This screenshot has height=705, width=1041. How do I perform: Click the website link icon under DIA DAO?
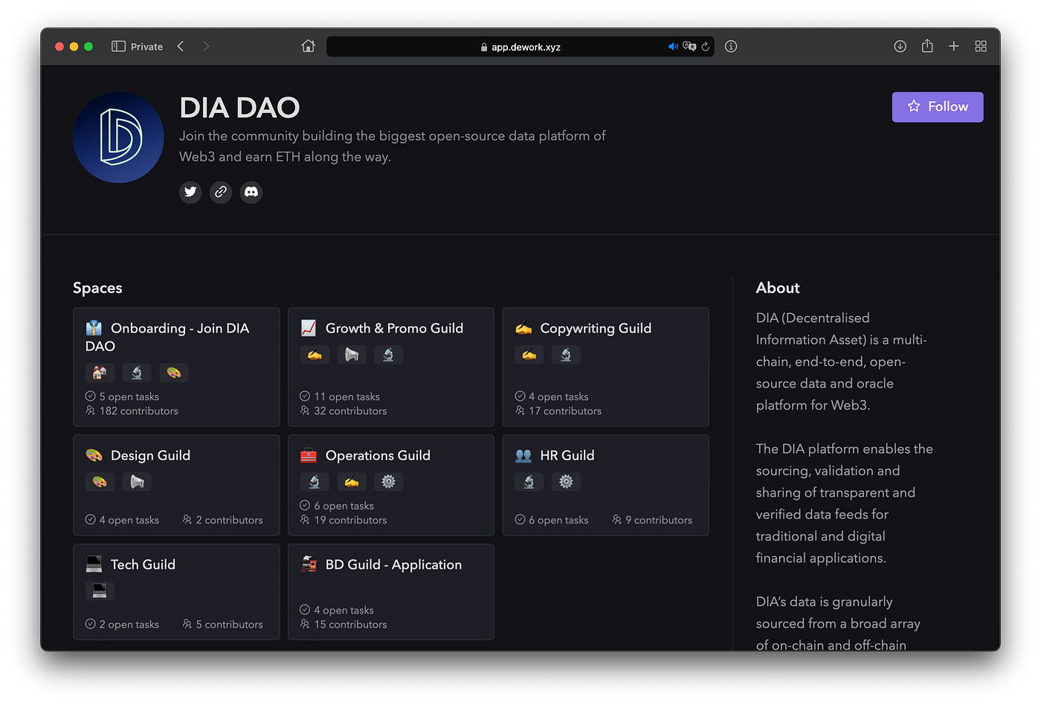[221, 192]
